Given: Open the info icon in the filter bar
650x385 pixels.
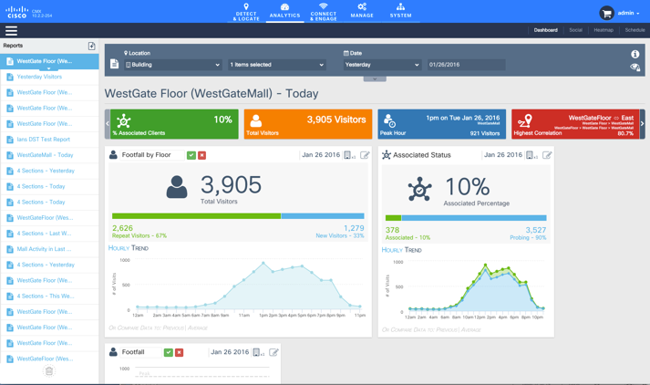Looking at the screenshot, I should (635, 54).
